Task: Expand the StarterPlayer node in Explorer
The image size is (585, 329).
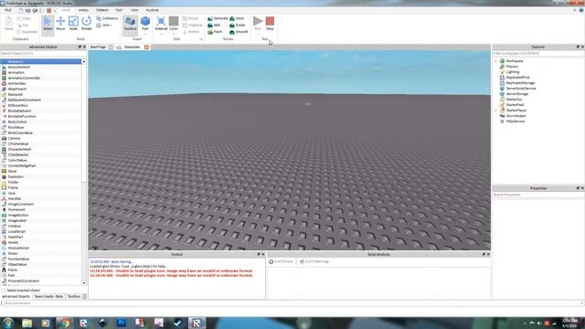Action: coord(495,111)
